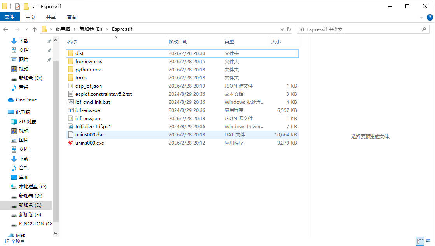
Task: Sort by the 类型 column header
Action: tap(229, 42)
